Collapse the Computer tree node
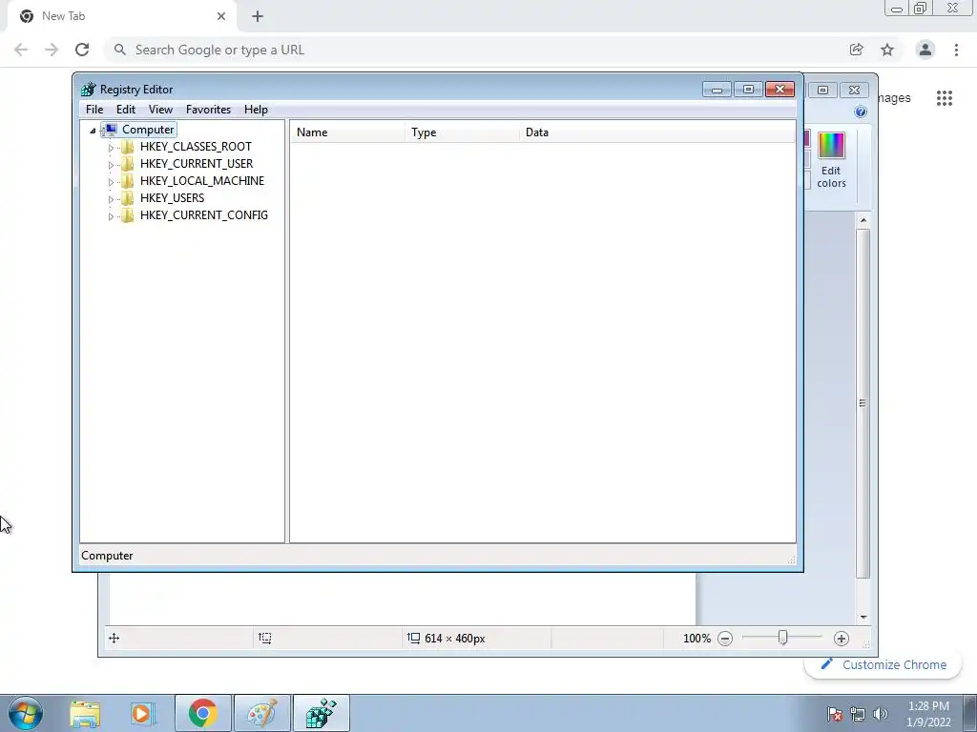 click(x=93, y=130)
